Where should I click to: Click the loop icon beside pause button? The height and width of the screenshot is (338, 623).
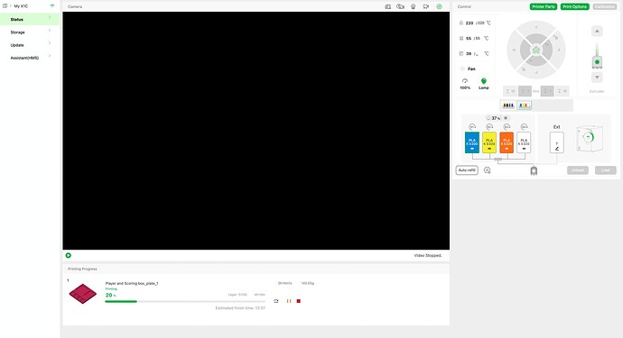tap(276, 301)
